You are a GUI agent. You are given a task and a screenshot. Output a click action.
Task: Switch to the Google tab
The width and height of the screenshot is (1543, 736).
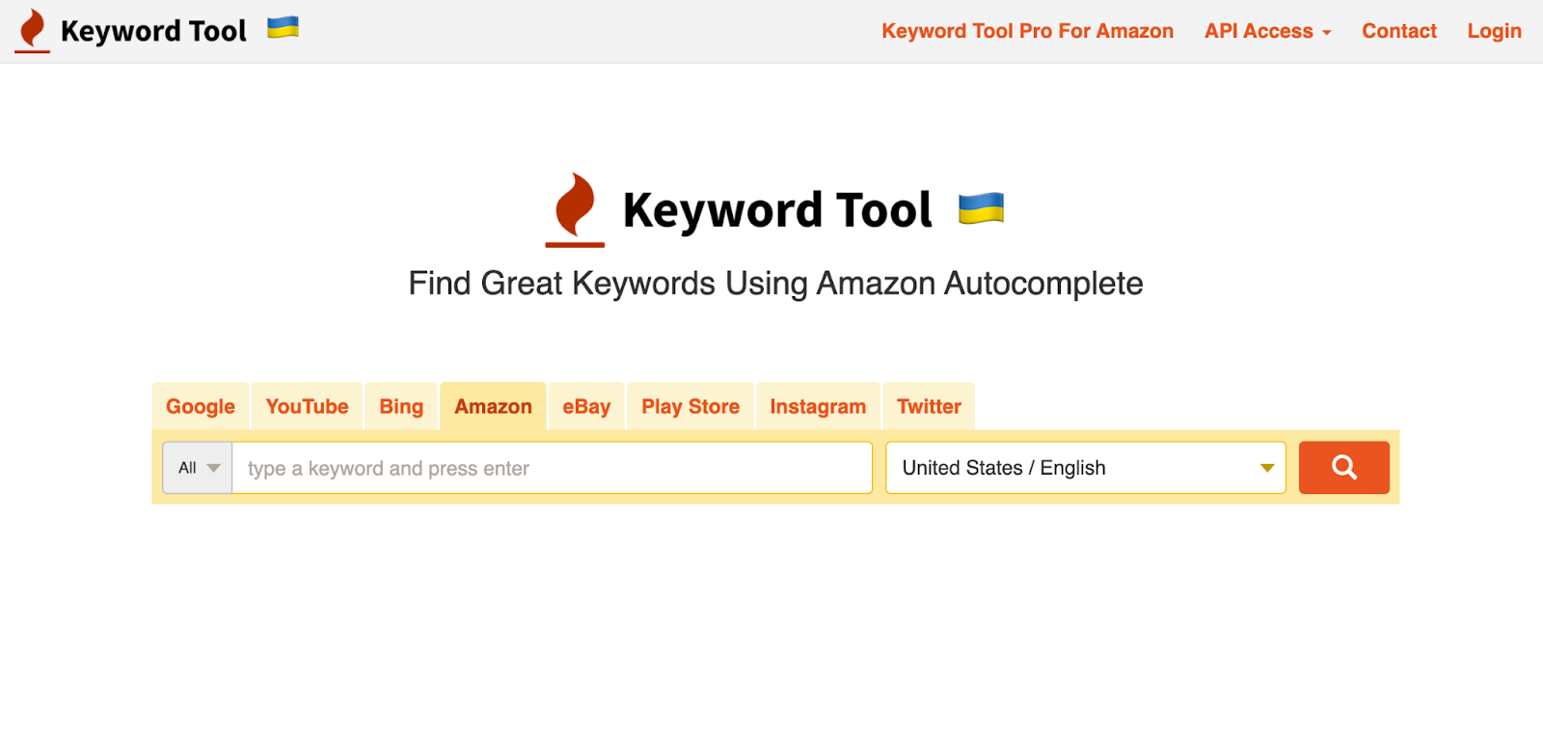[201, 406]
